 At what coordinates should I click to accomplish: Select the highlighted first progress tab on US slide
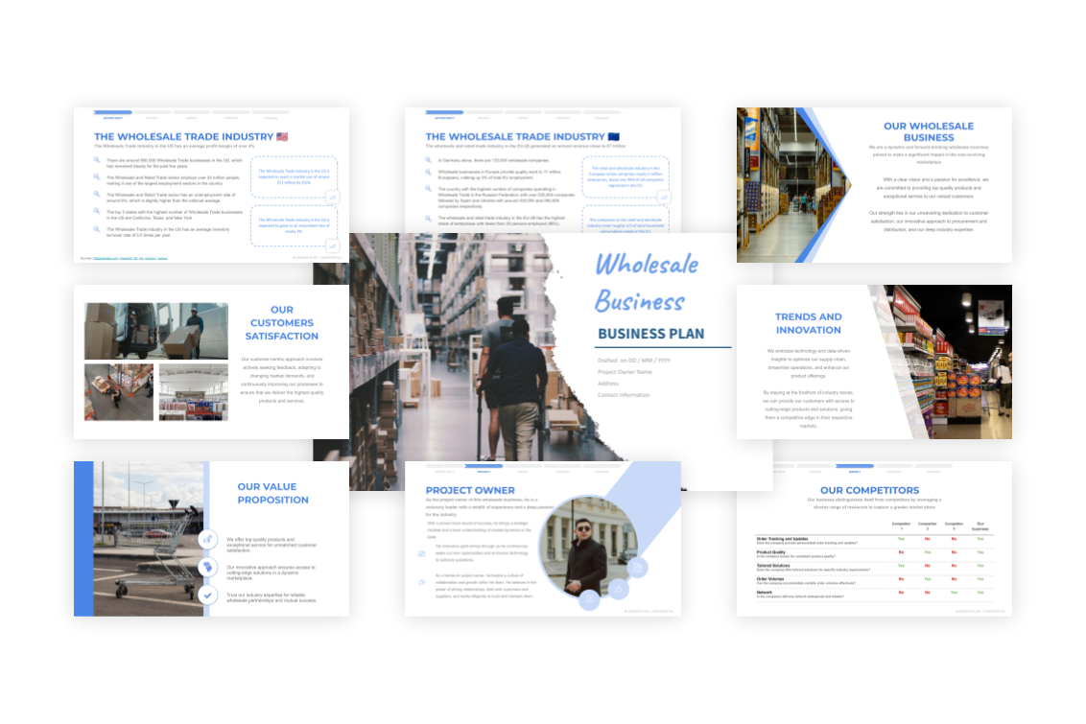[x=112, y=113]
